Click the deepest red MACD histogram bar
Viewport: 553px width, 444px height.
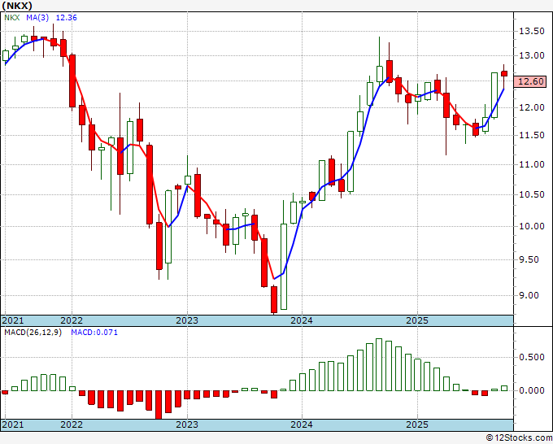pos(159,405)
